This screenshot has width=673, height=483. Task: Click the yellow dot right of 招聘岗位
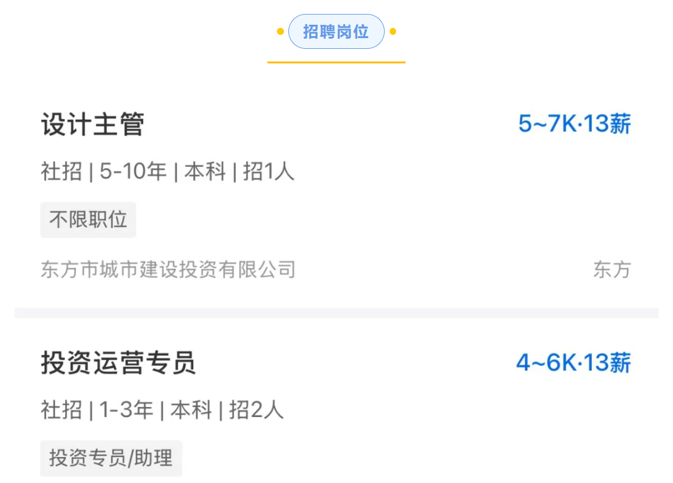point(393,31)
